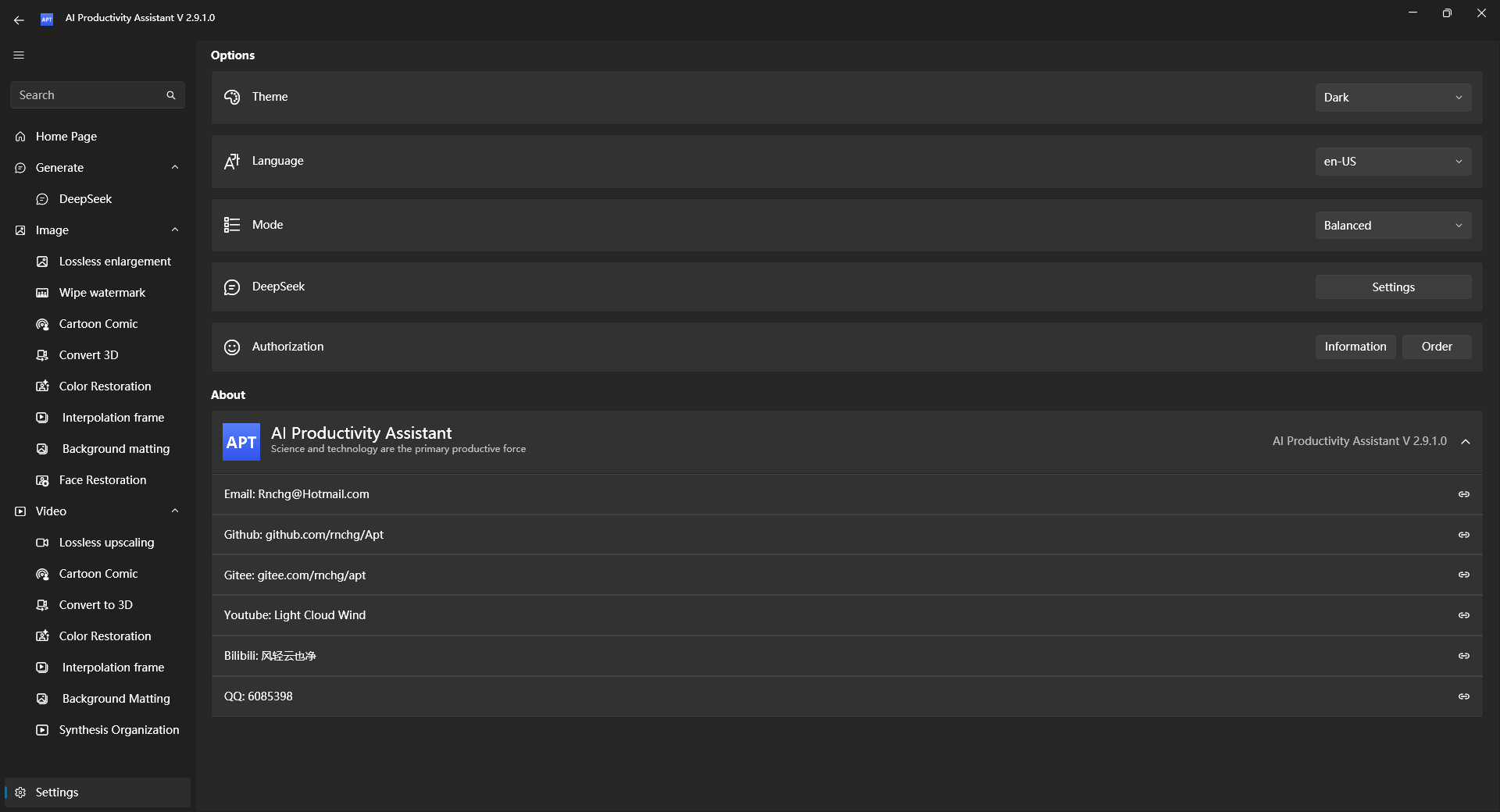Focus the Search input field
This screenshot has height=812, width=1500.
(98, 95)
